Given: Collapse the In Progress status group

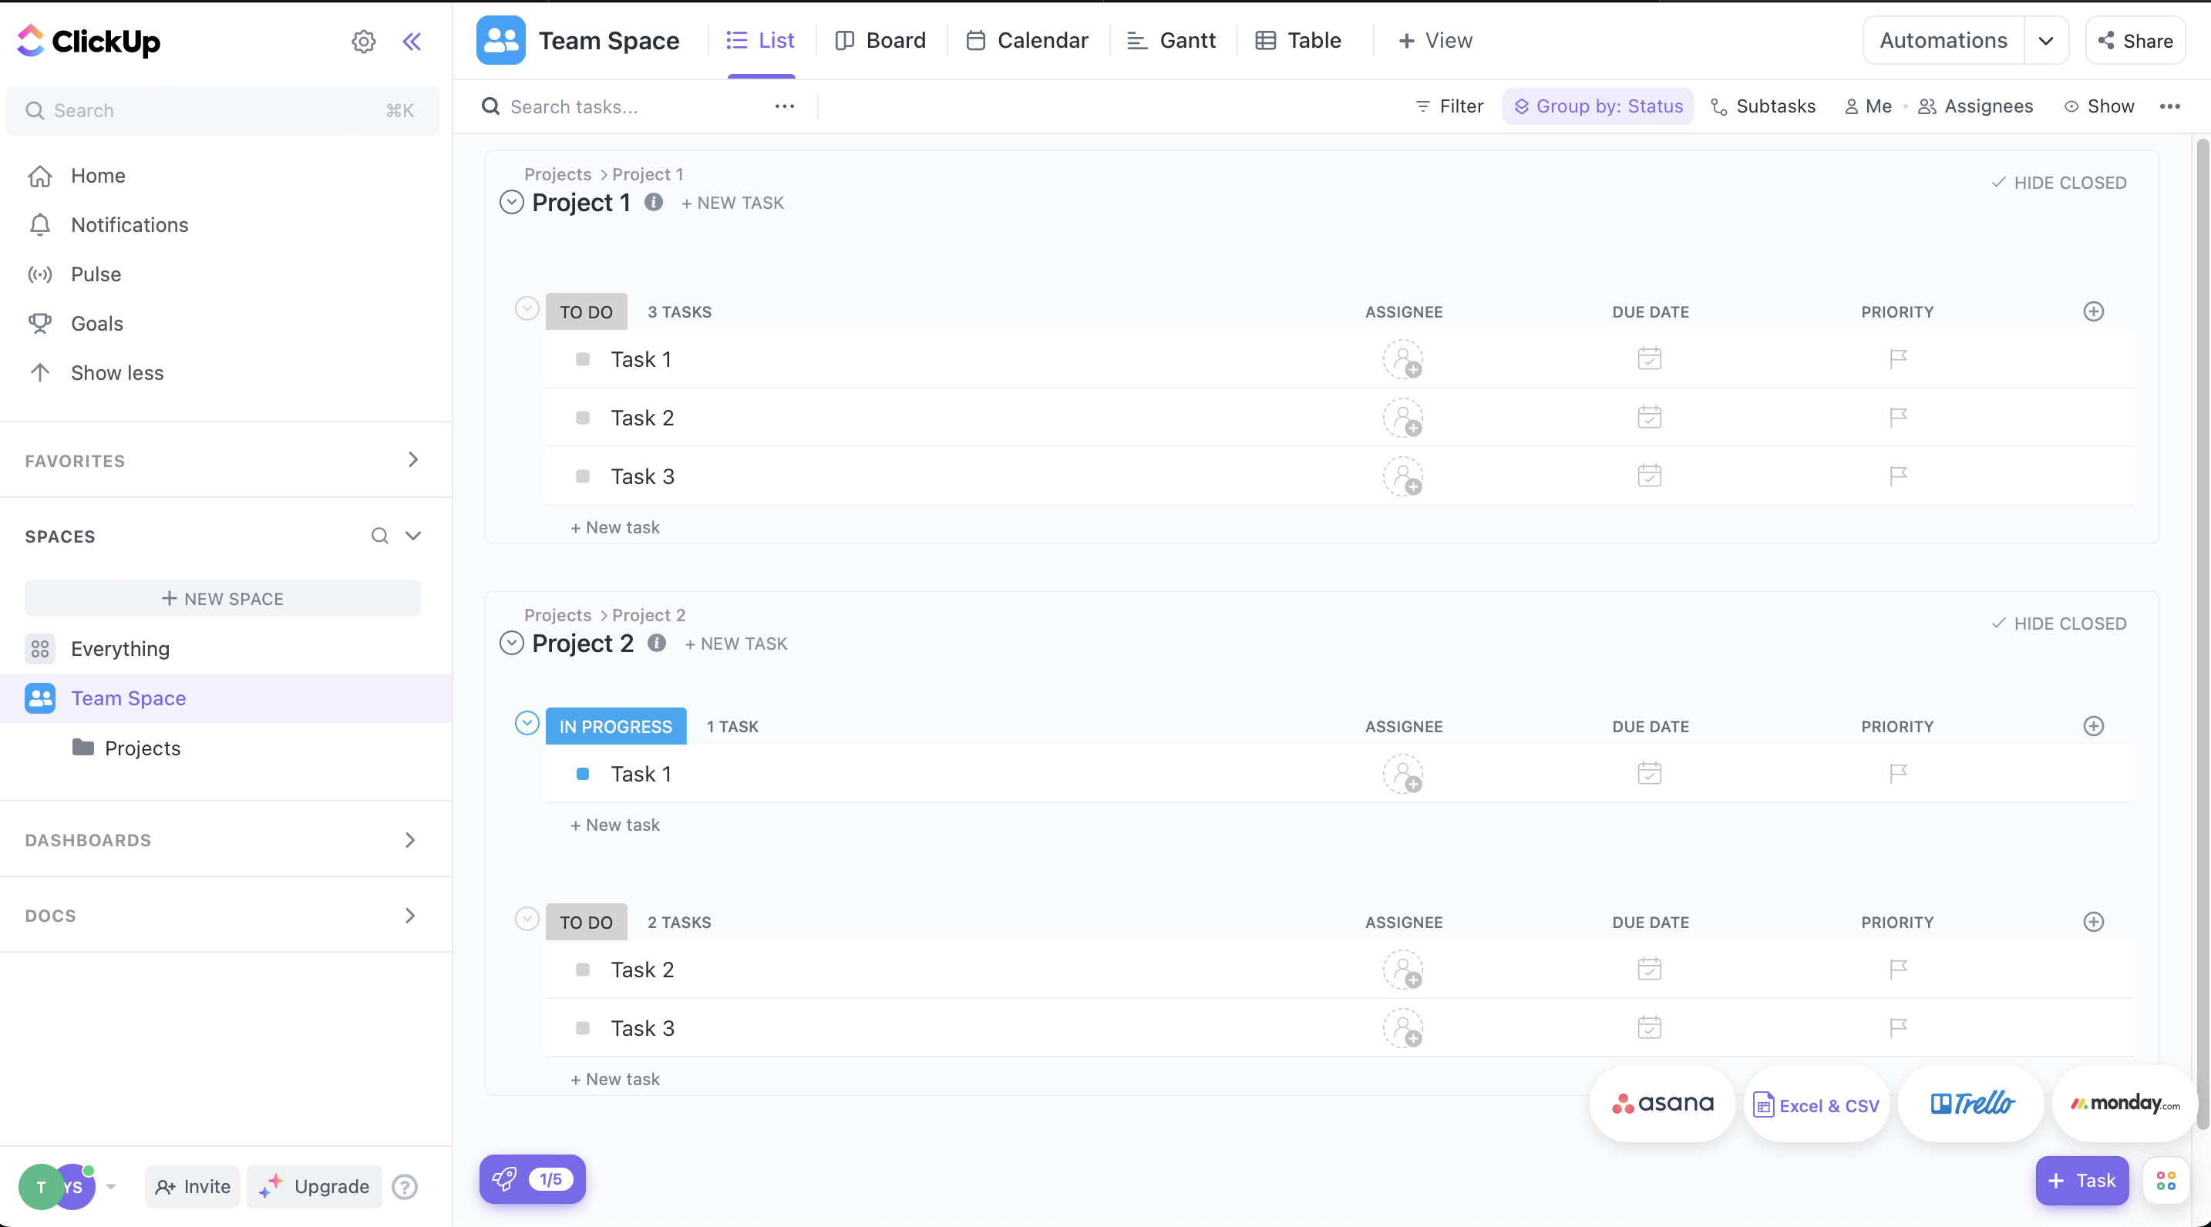Looking at the screenshot, I should [526, 724].
